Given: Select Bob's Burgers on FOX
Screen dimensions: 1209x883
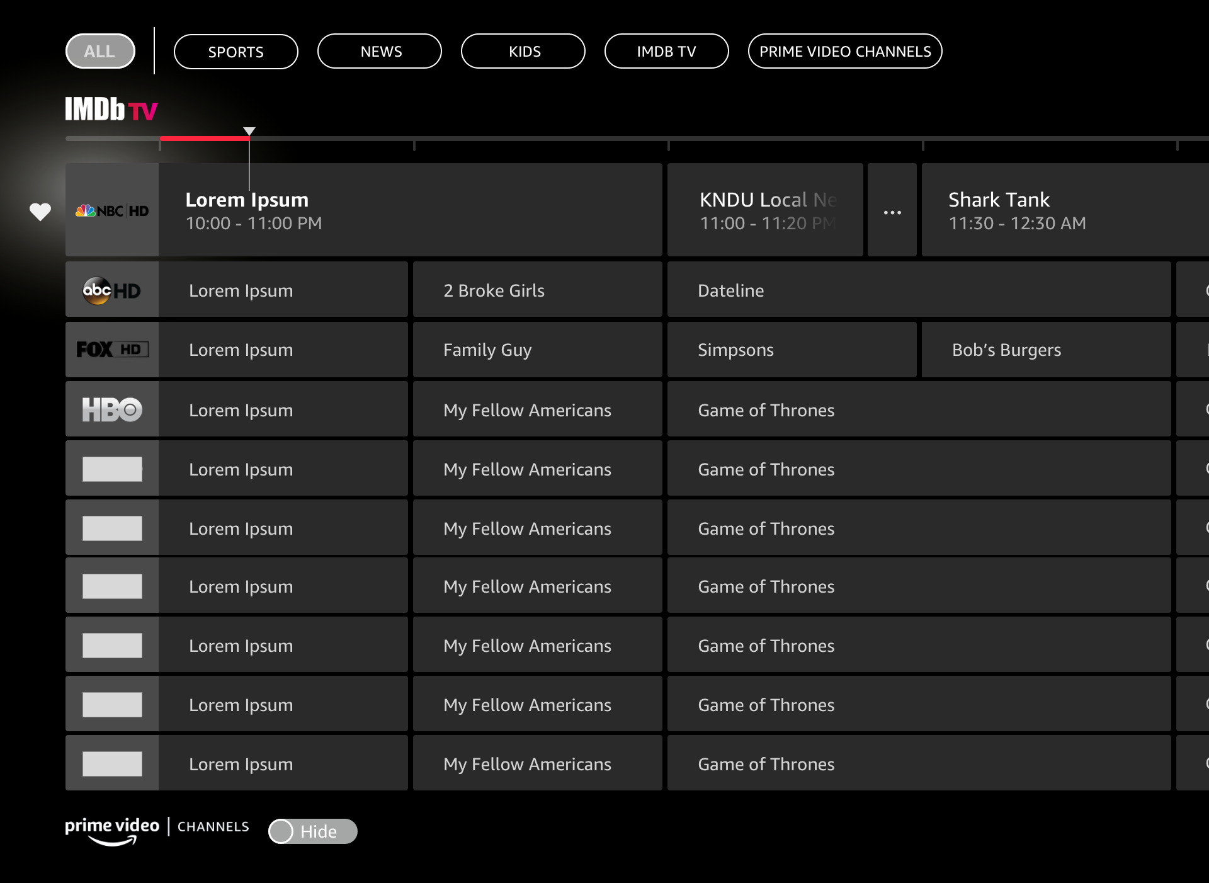Looking at the screenshot, I should tap(1045, 350).
